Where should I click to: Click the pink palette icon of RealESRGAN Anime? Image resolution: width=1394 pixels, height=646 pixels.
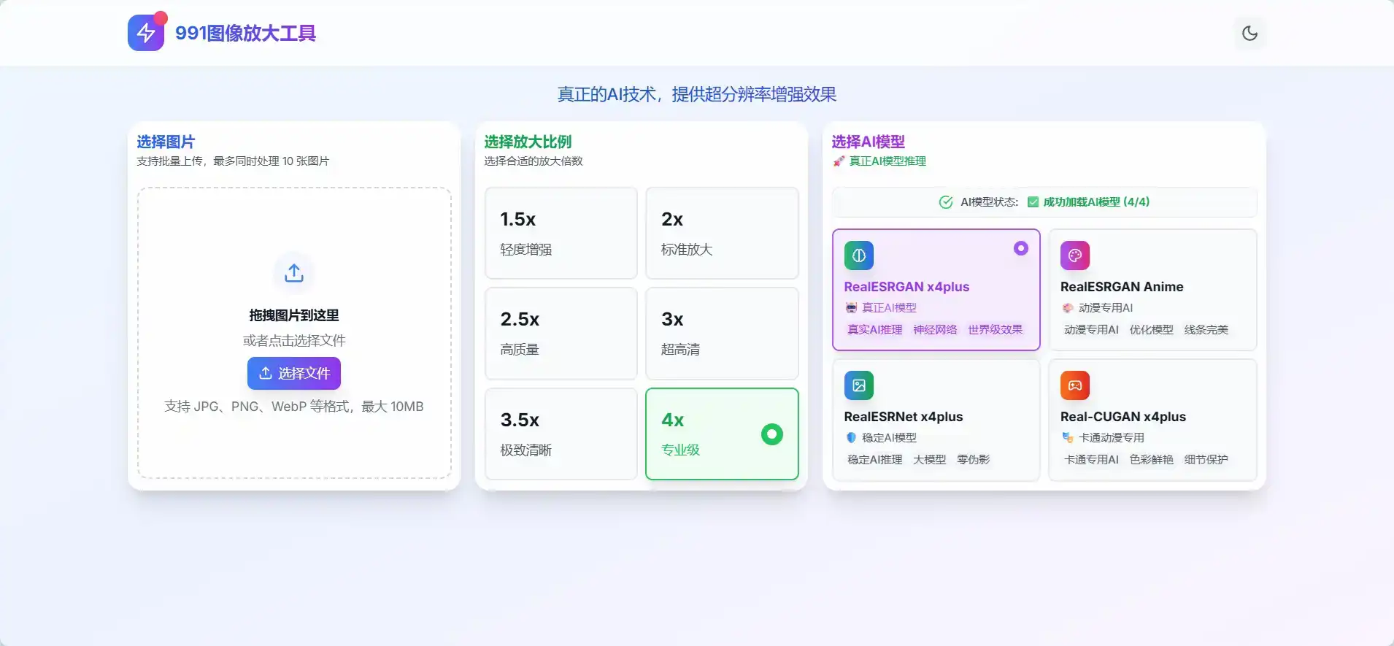(1075, 255)
